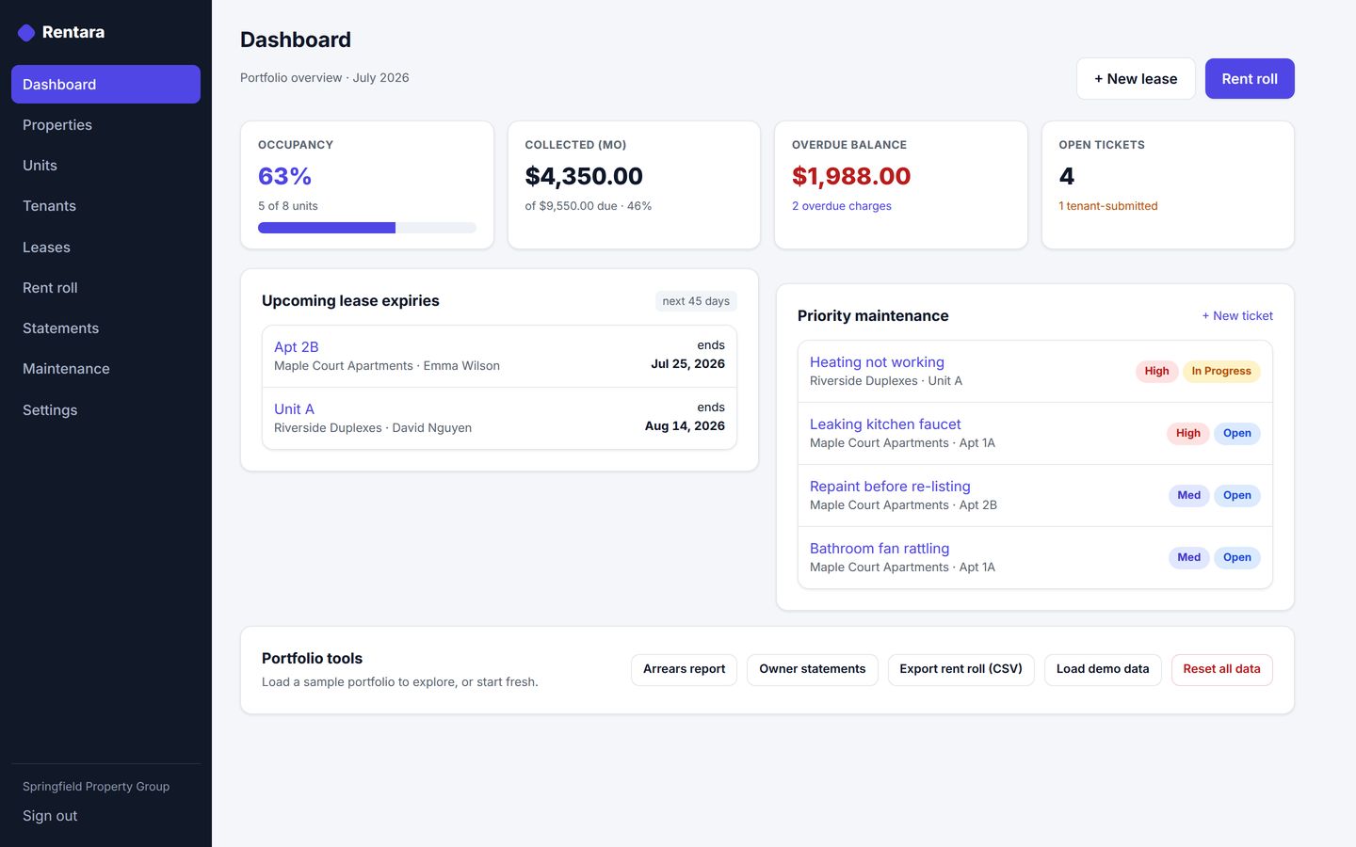Viewport: 1356px width, 847px height.
Task: Click Open badge on Repaint before re-listing
Action: [x=1237, y=496]
